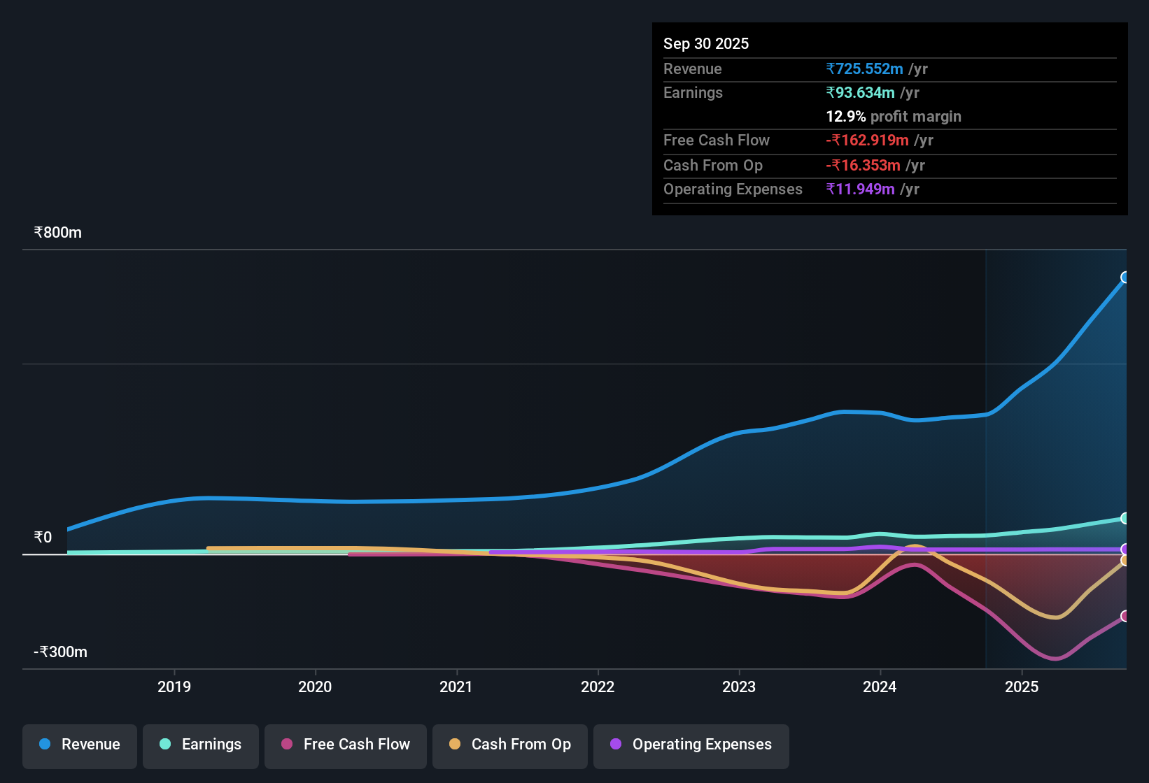The height and width of the screenshot is (783, 1149).
Task: Click the teal Earnings legend dot
Action: pyautogui.click(x=166, y=745)
